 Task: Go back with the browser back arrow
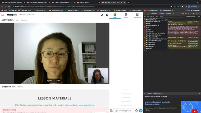[2, 6]
